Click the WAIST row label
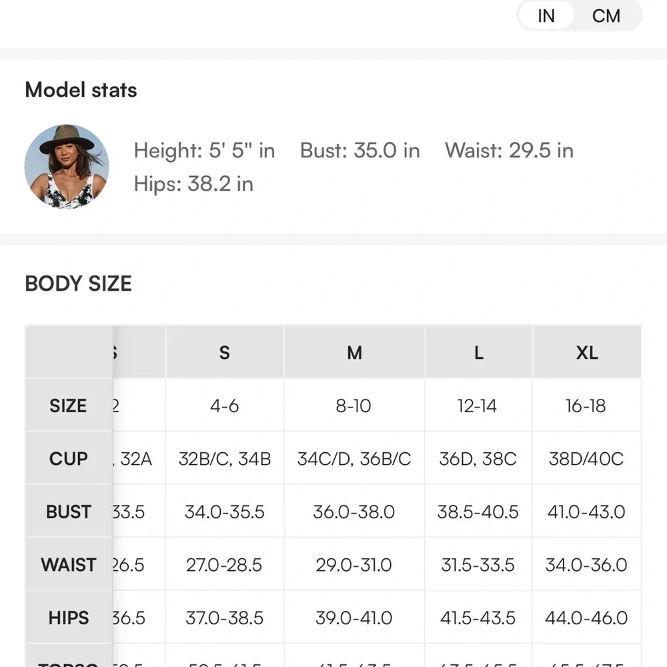 pyautogui.click(x=68, y=565)
